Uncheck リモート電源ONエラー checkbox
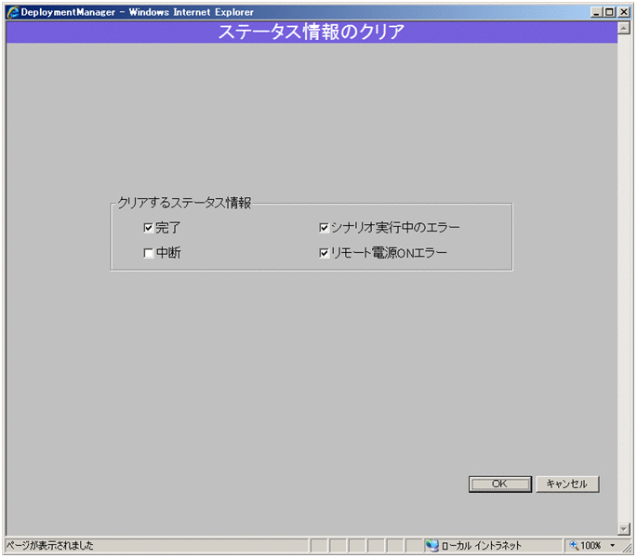Viewport: 637px width, 558px height. tap(324, 253)
